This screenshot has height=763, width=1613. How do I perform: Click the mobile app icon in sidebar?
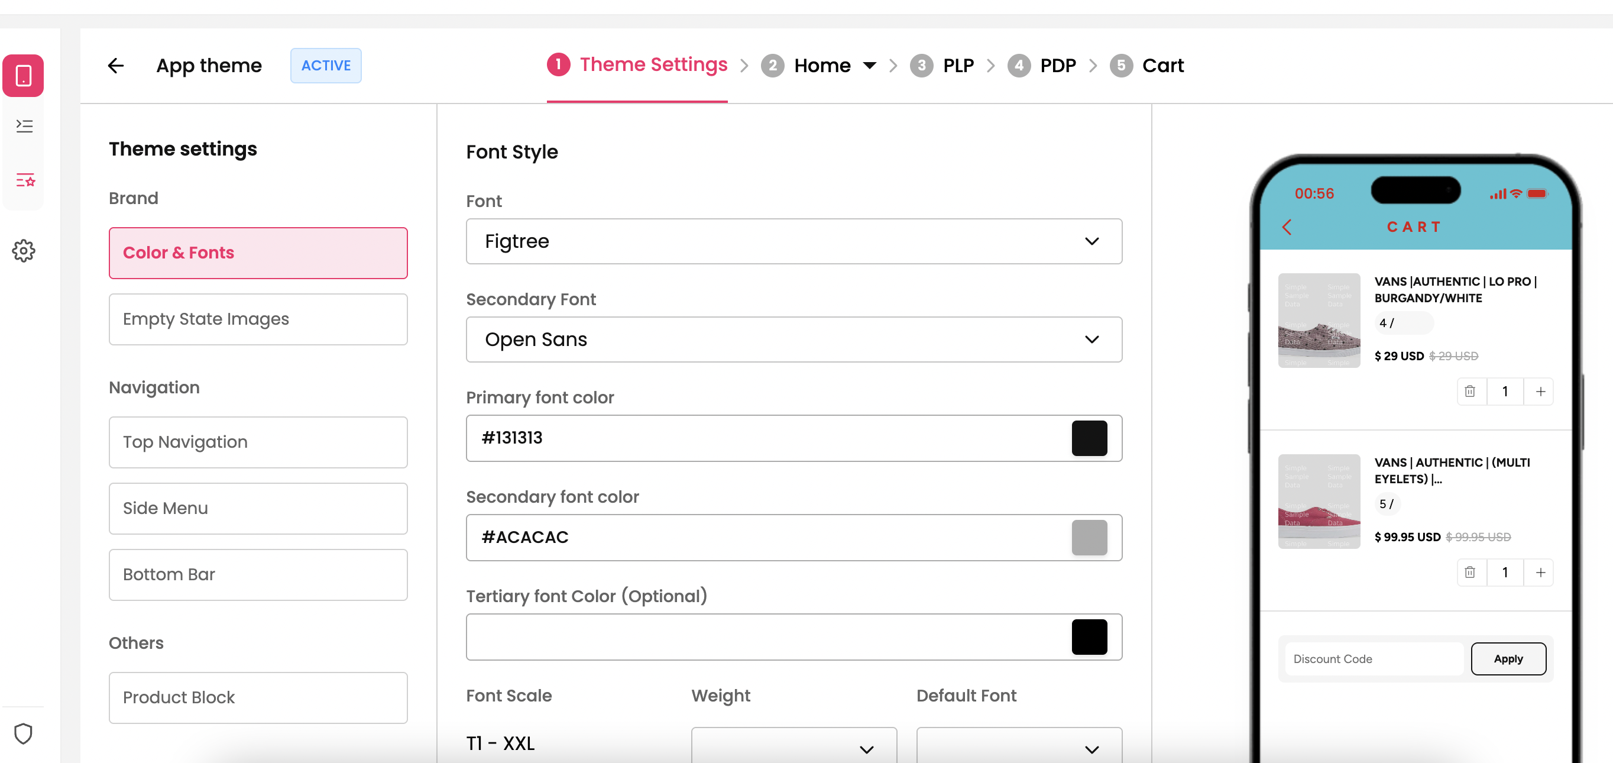[23, 76]
